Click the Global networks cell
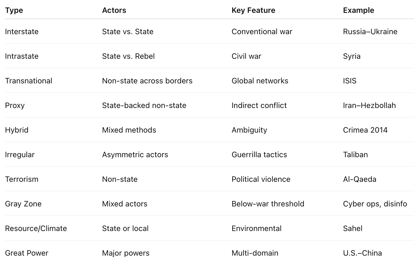This screenshot has height=263, width=414. 260,81
